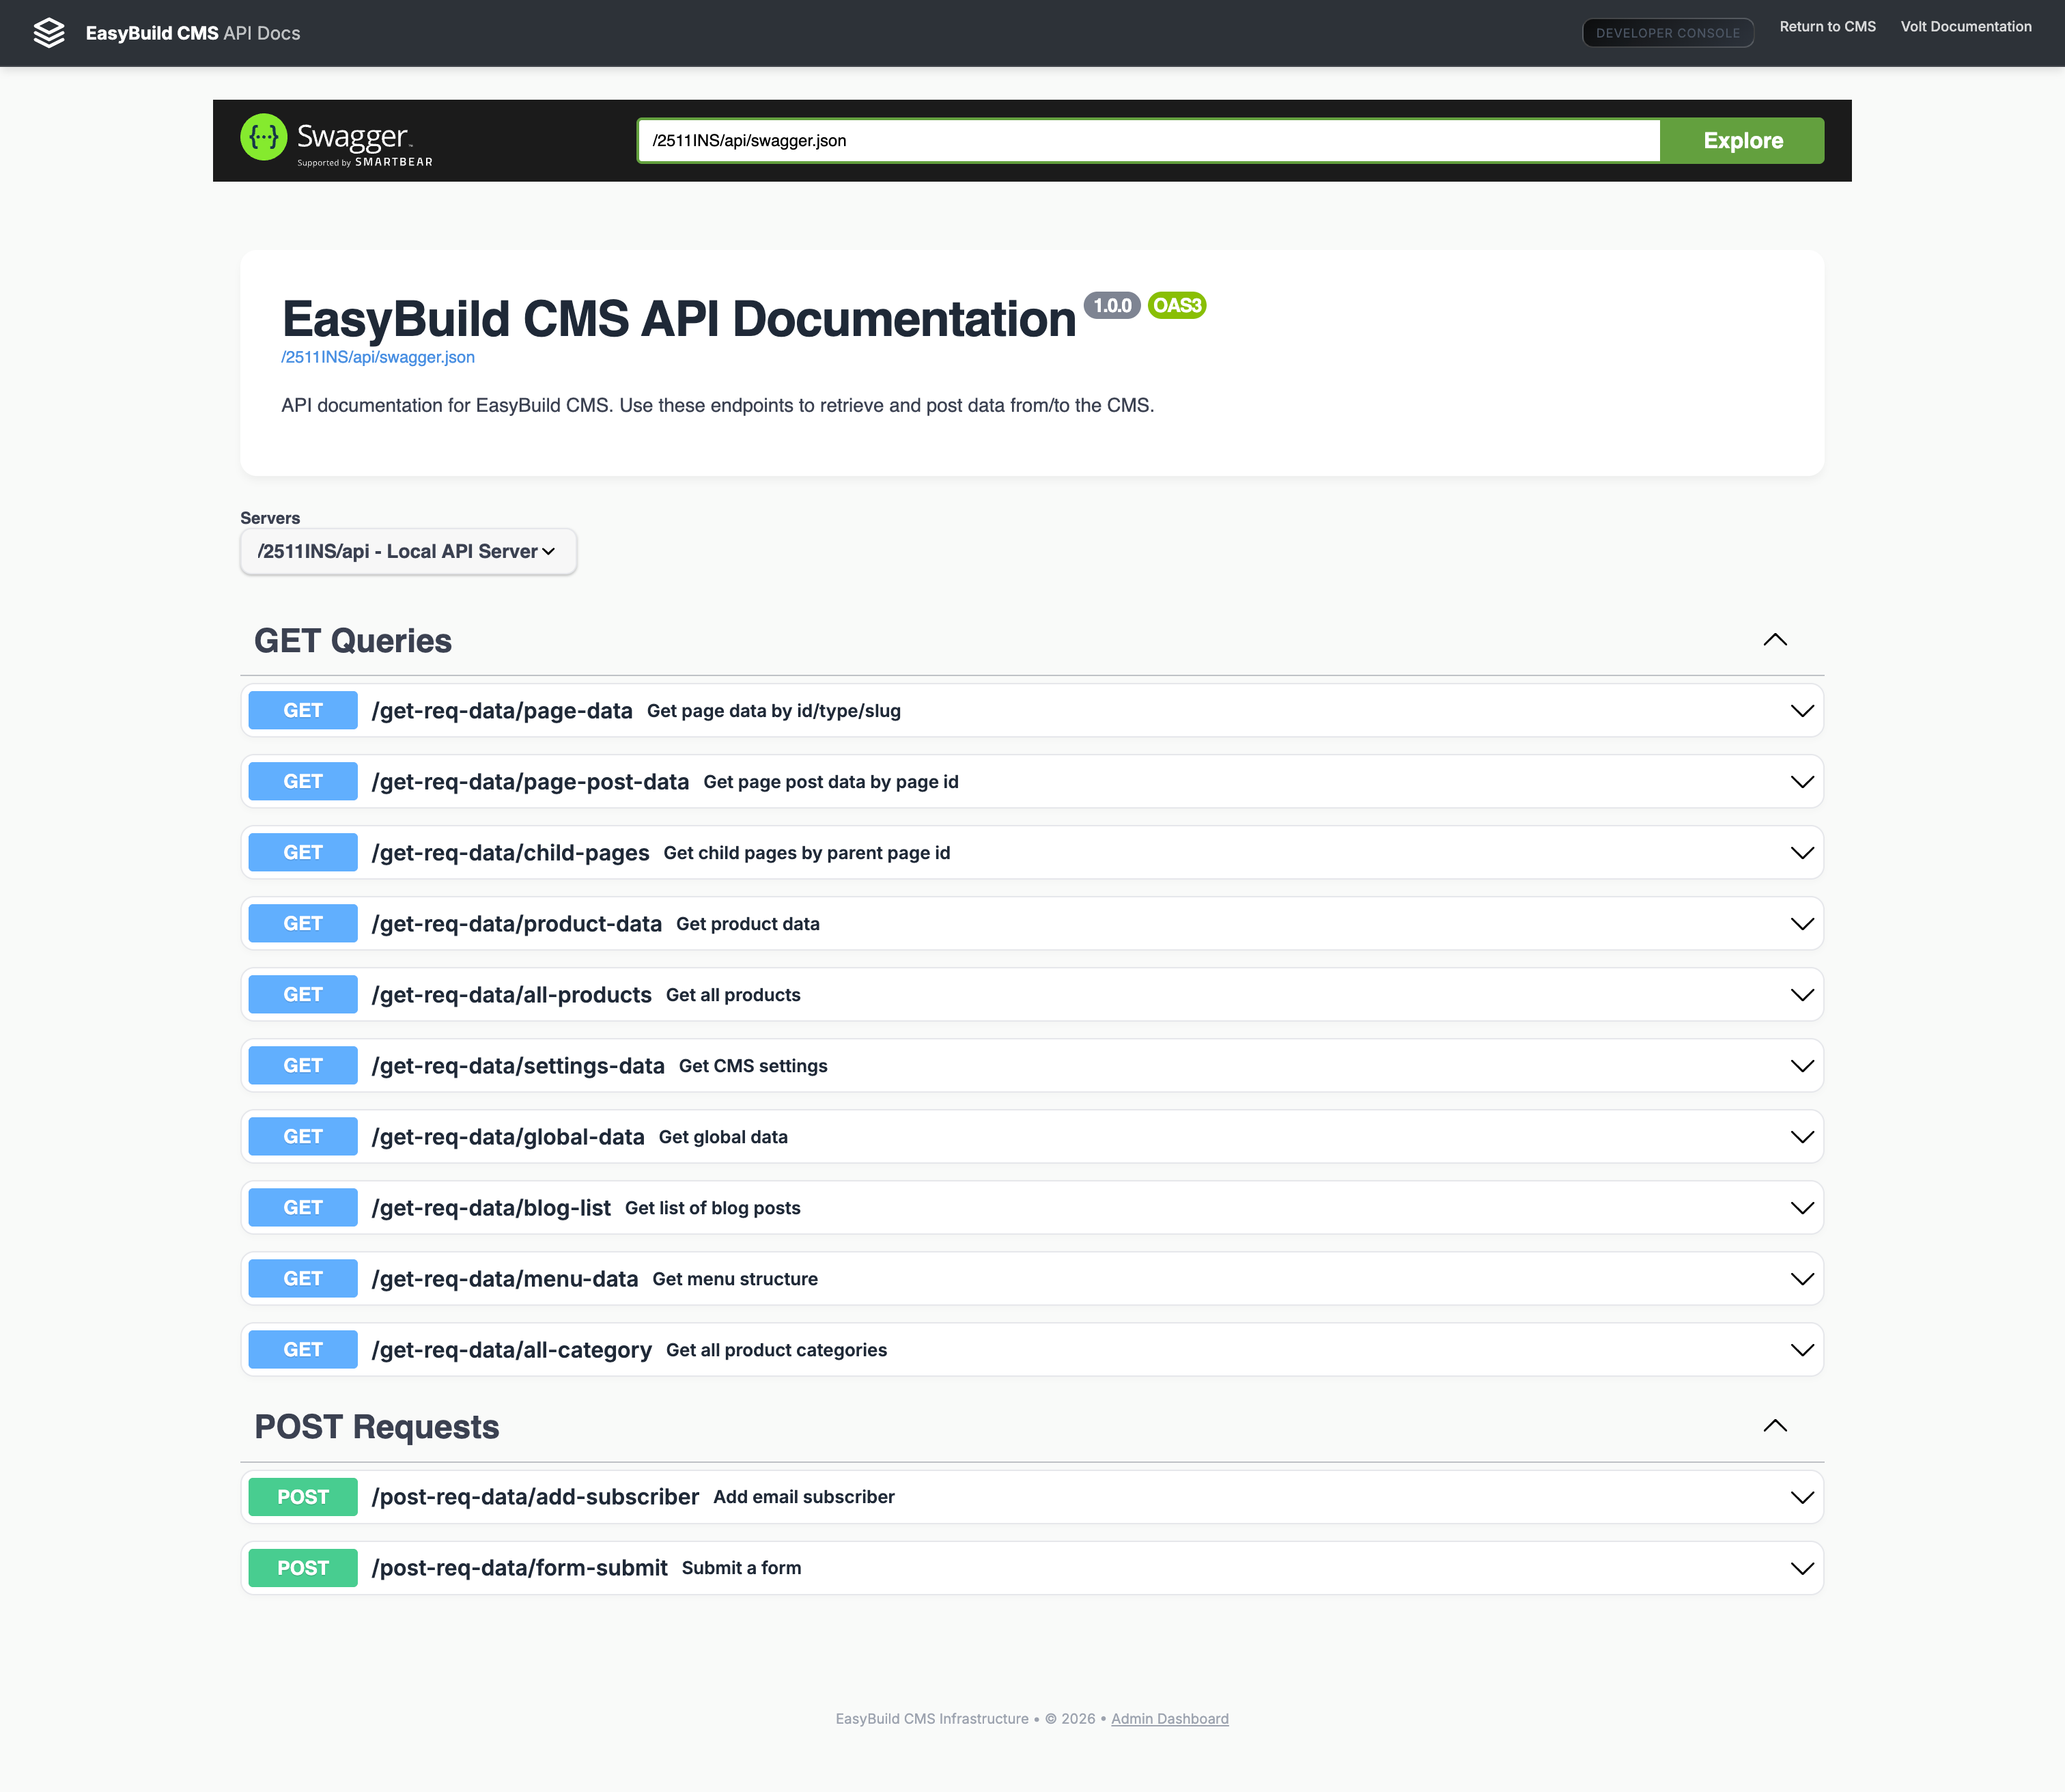
Task: Click description 'Get list of blog posts'
Action: coord(713,1208)
